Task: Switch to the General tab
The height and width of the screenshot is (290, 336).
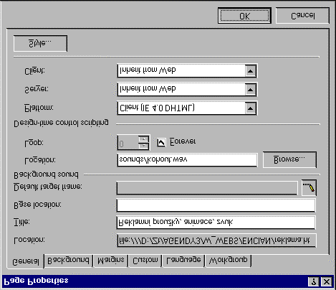Action: pos(25,261)
